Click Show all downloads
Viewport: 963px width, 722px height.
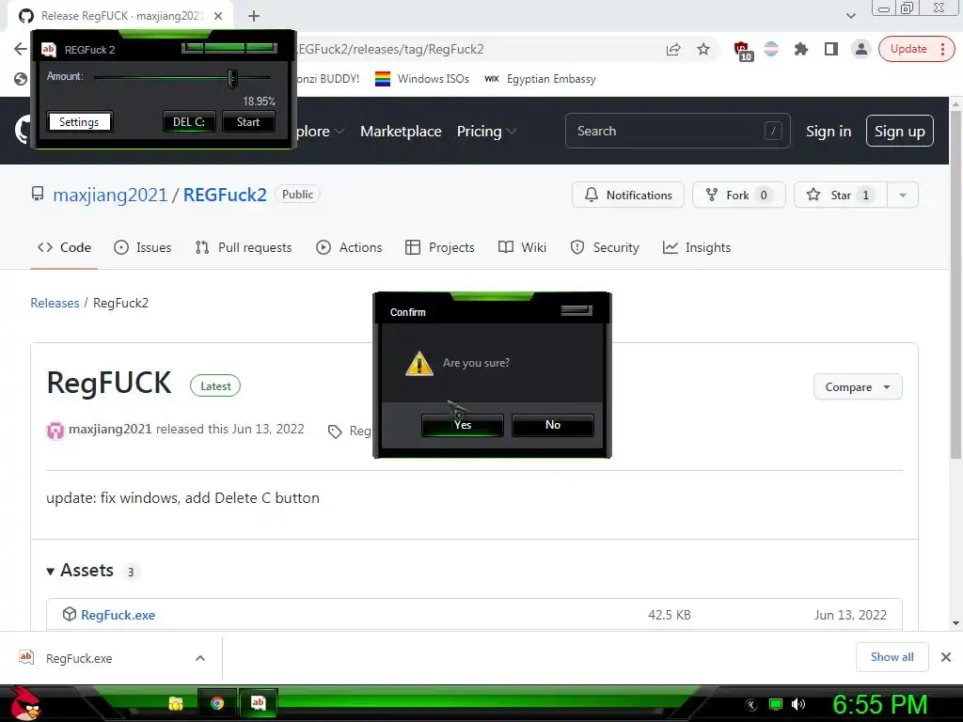point(892,657)
